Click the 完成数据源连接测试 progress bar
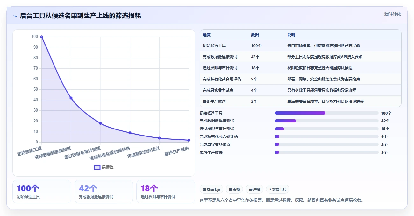The width and height of the screenshot is (414, 216). pyautogui.click(x=327, y=121)
